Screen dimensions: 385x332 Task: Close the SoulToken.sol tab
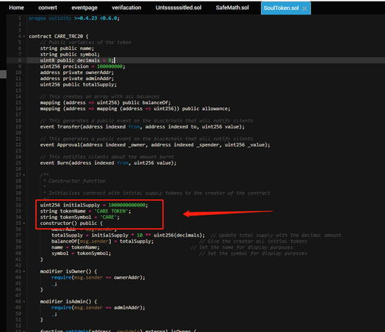(304, 8)
